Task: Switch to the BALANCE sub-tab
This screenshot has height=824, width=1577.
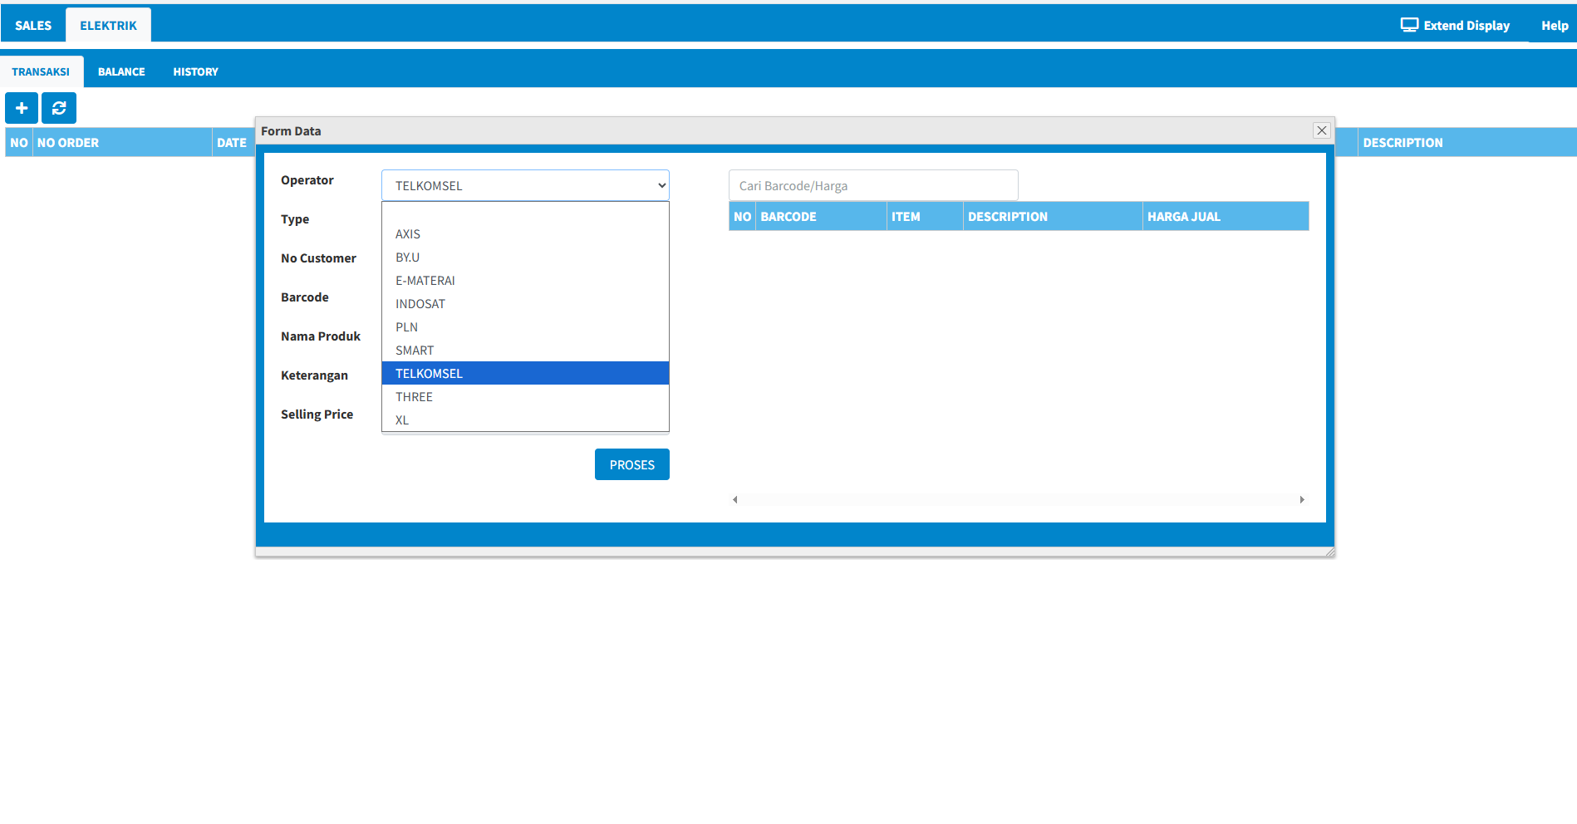Action: pyautogui.click(x=121, y=71)
